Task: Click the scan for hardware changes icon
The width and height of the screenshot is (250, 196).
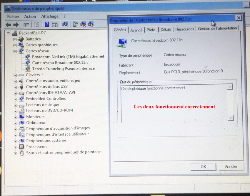Action: point(65,24)
